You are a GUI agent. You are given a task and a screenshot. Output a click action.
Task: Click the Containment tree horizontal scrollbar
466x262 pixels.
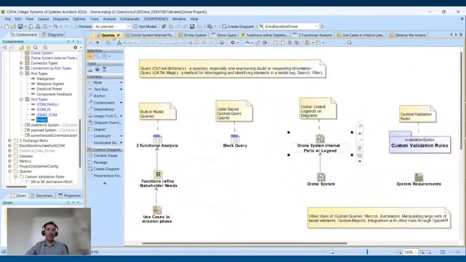[x=17, y=187]
